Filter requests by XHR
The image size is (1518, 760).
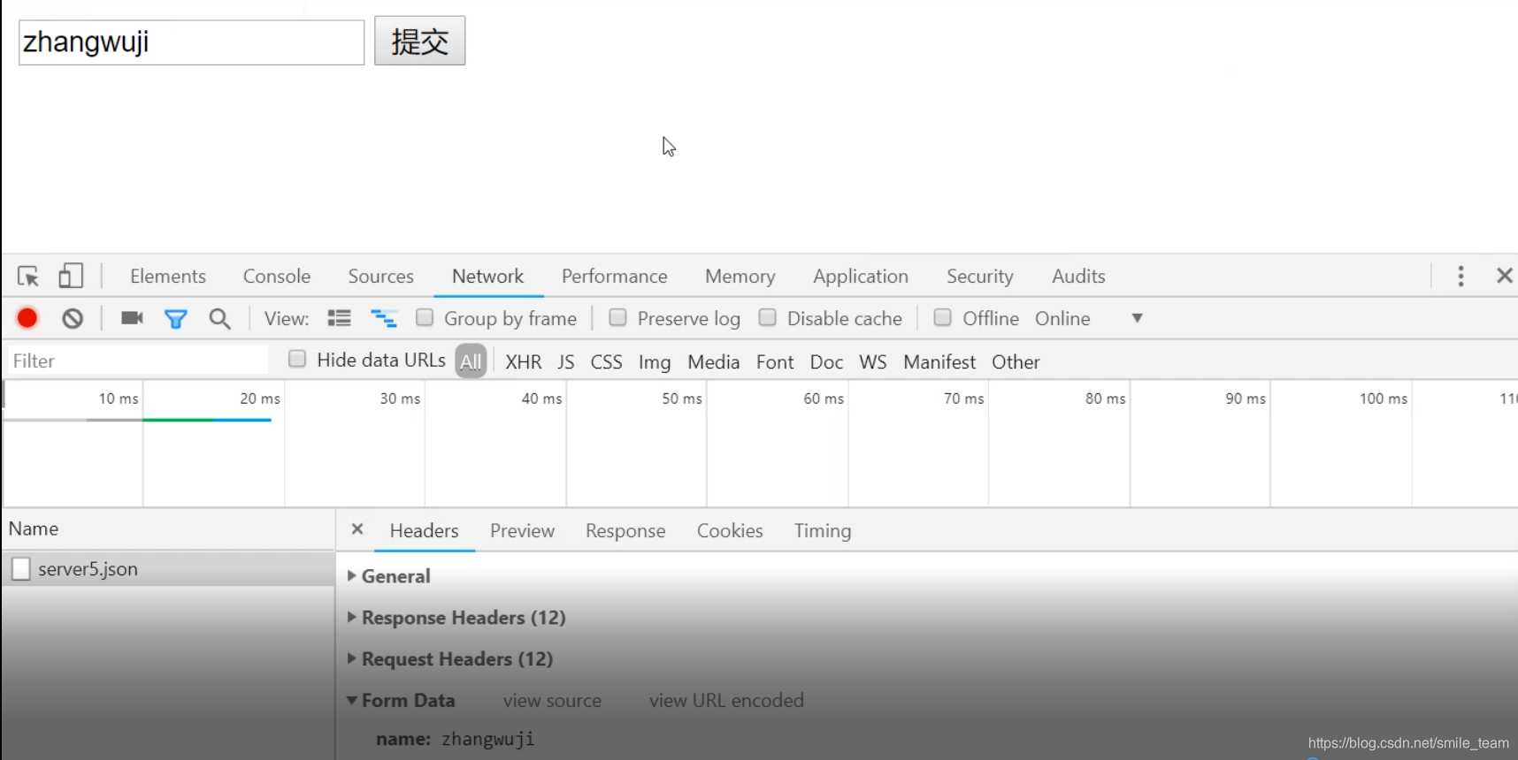524,361
